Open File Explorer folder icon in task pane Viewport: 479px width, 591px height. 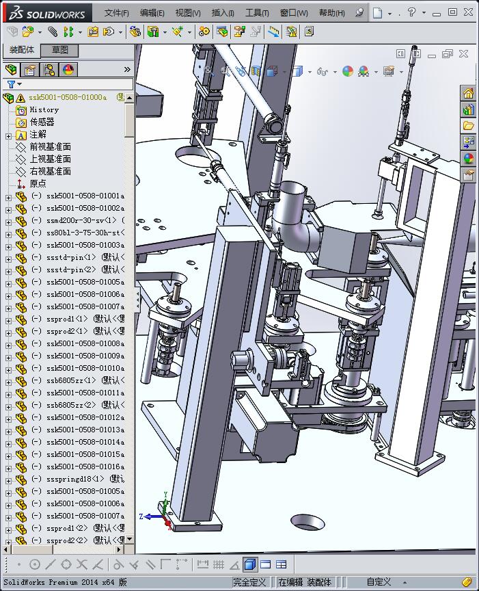tap(468, 125)
